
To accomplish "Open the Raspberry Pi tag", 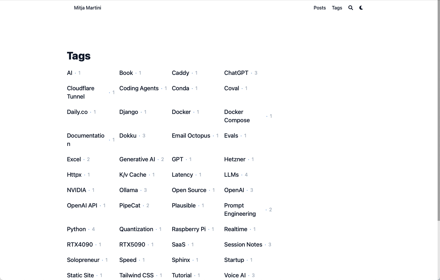I will click(x=189, y=229).
